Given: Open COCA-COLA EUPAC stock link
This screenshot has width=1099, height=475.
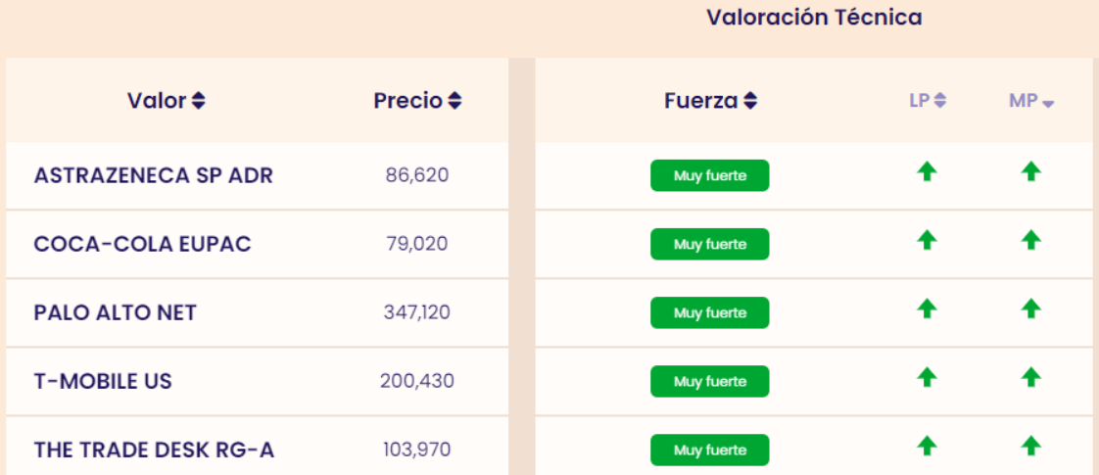Looking at the screenshot, I should (142, 244).
